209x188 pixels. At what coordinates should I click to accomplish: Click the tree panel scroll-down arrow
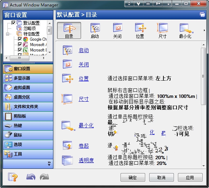[50, 52]
